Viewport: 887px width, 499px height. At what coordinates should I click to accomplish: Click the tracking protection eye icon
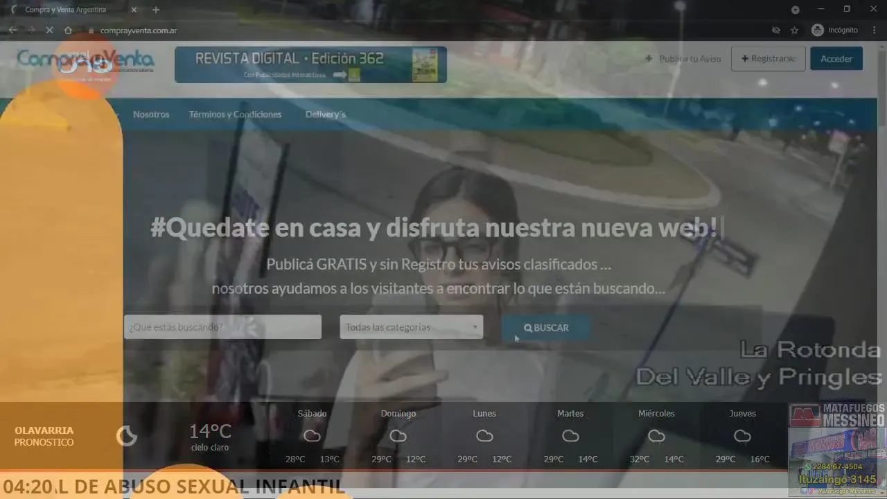pos(776,30)
